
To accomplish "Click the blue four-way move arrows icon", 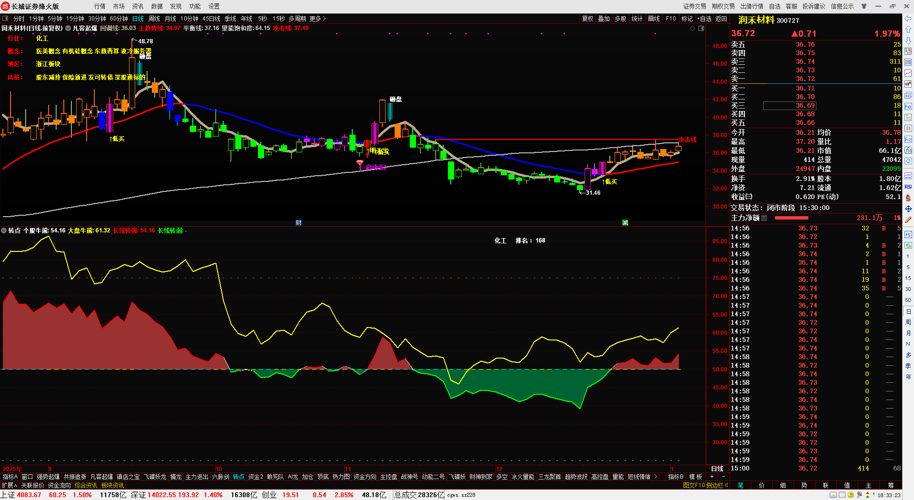I will 908,209.
